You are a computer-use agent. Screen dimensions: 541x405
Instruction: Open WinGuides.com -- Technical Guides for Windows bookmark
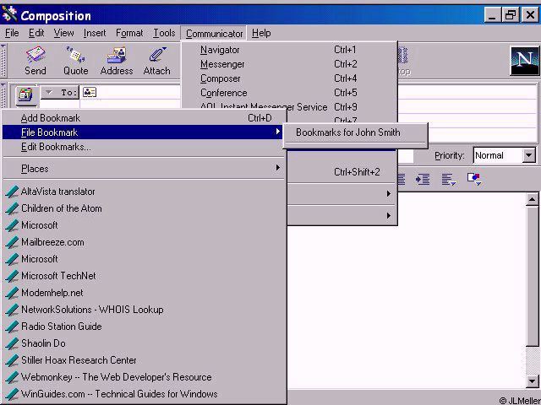pos(144,394)
